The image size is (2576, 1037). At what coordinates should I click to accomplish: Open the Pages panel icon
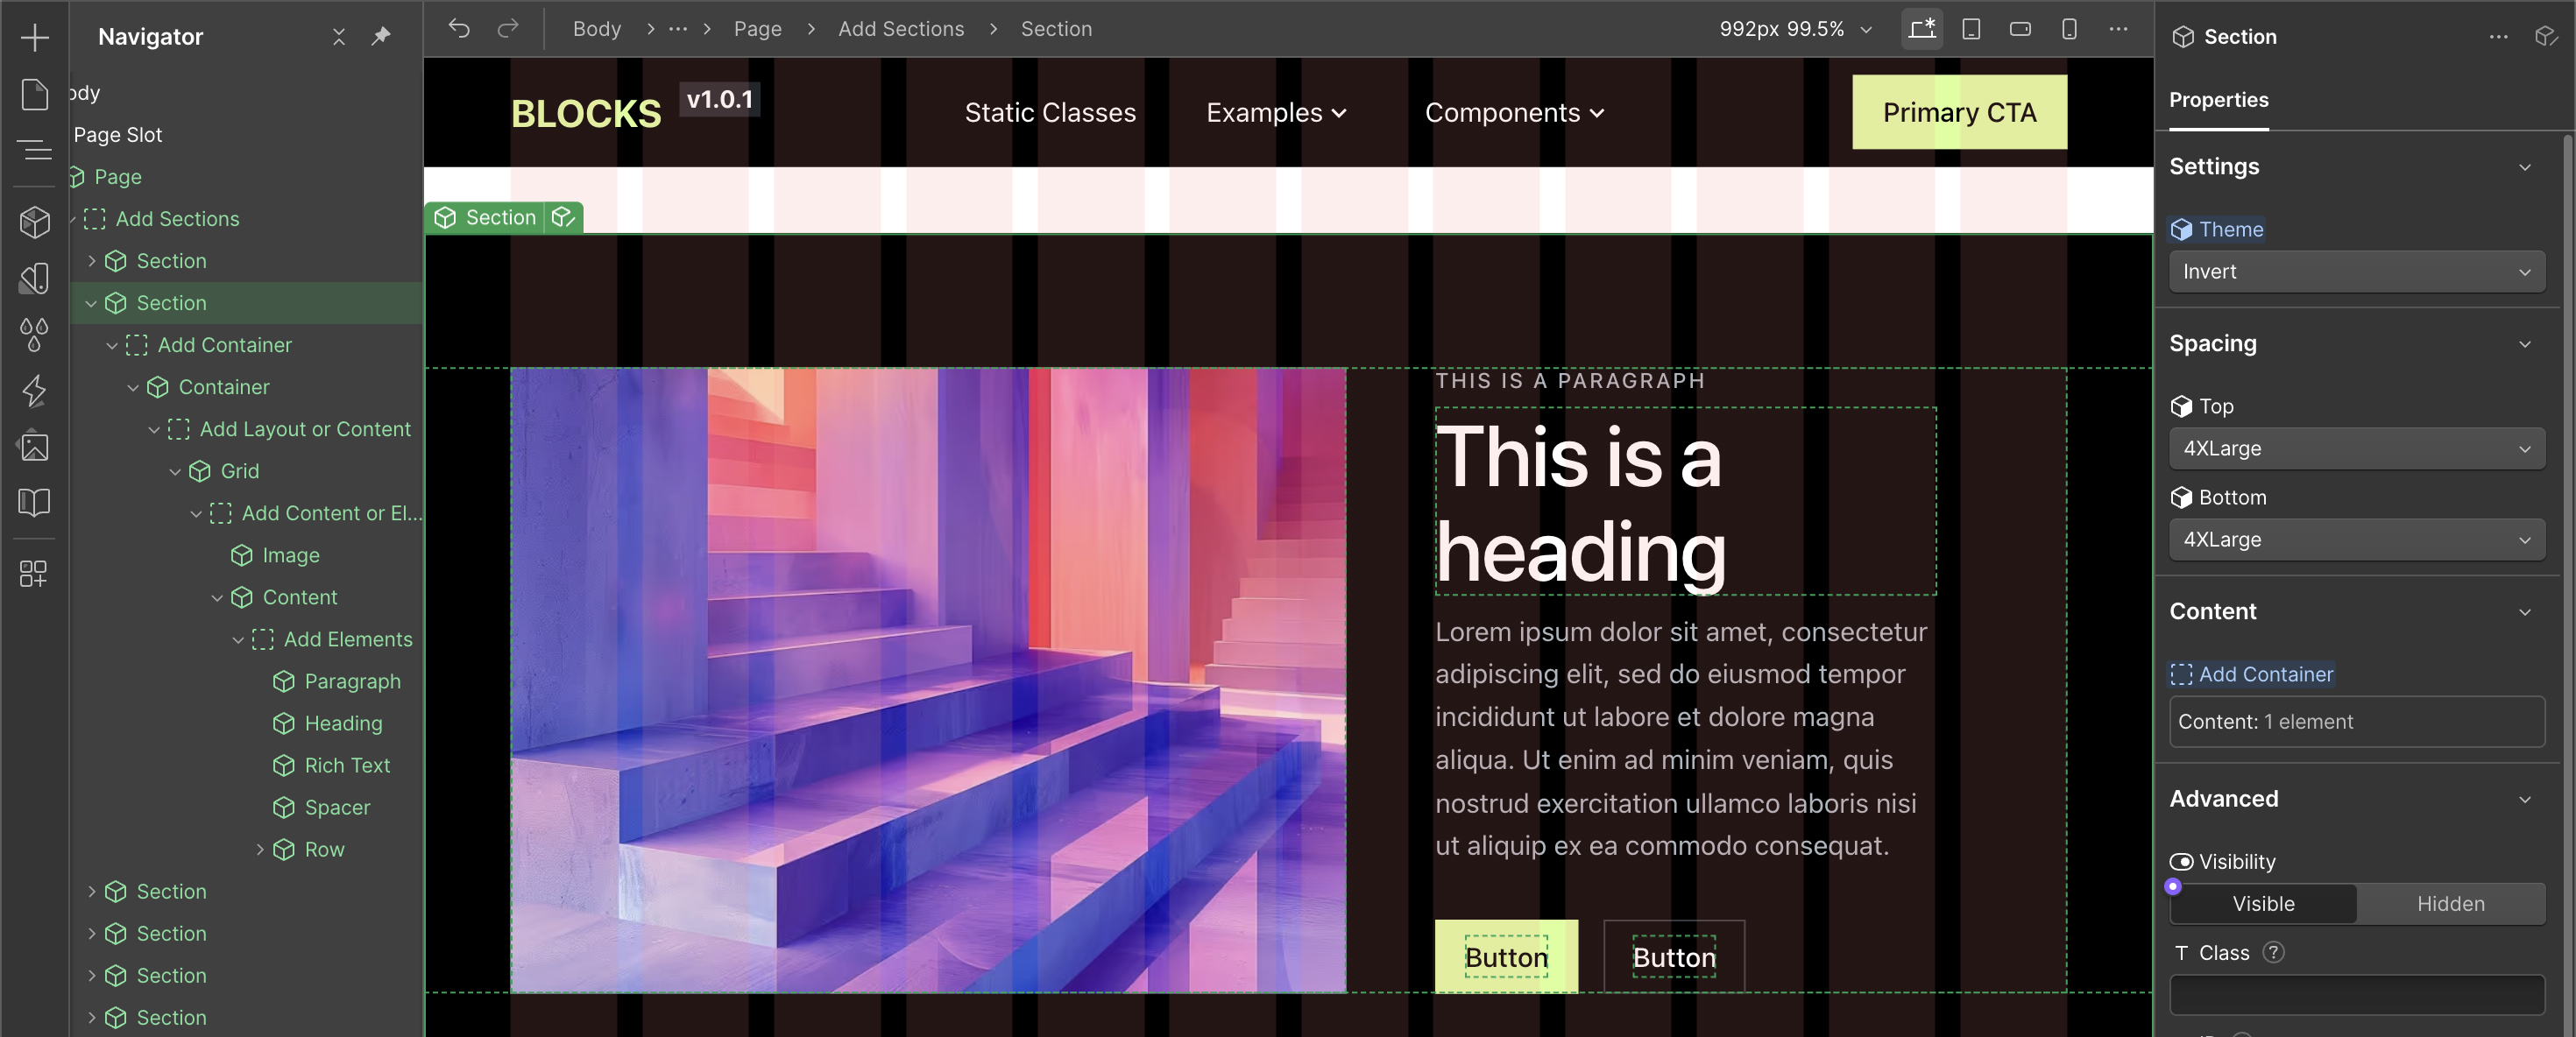click(x=35, y=94)
